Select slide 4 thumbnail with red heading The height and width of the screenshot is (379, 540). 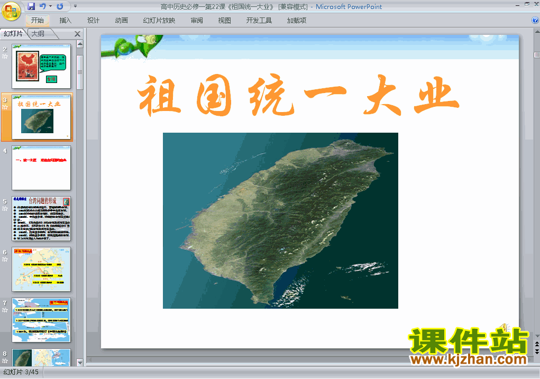(41, 168)
